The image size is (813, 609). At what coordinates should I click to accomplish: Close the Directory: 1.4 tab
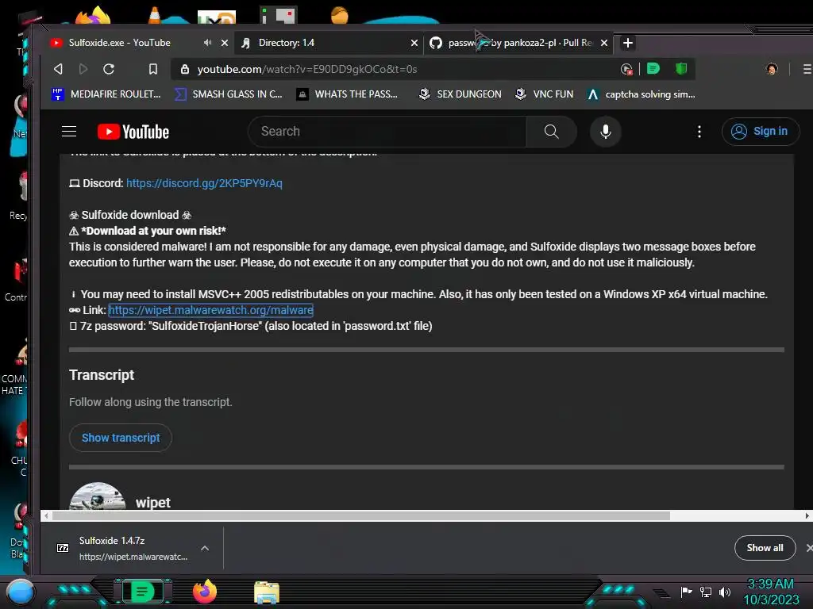tap(414, 43)
